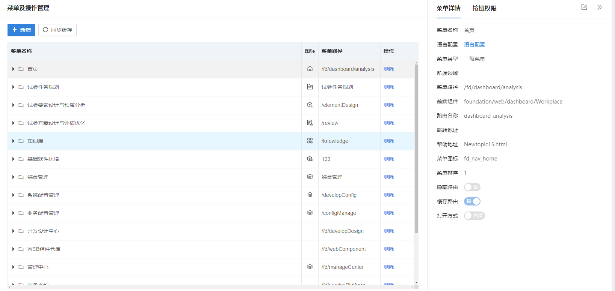This screenshot has width=615, height=291.
Task: Click the edit icon in the menu details panel
Action: (584, 7)
